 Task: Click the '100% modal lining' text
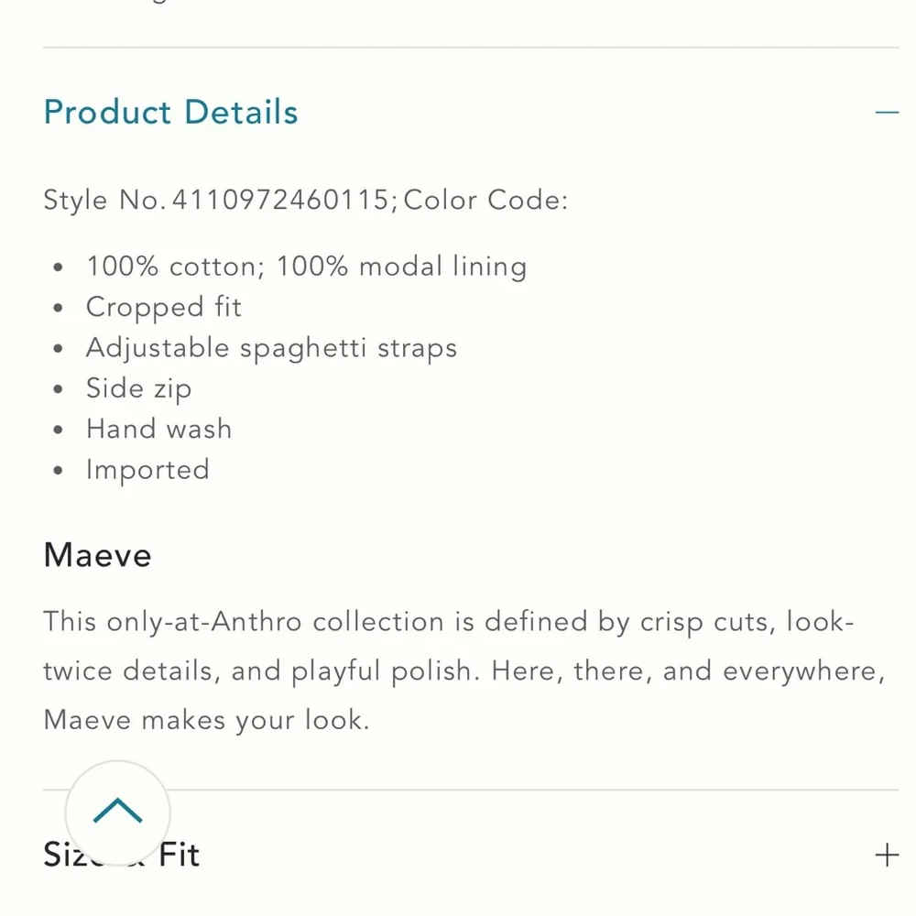(x=401, y=267)
